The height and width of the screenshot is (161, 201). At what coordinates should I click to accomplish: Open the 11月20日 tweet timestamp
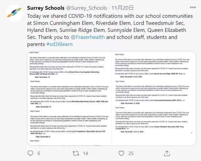click(122, 8)
